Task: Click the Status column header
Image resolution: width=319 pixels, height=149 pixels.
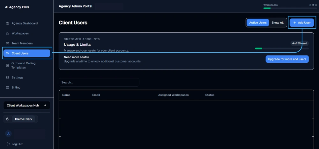Action: pyautogui.click(x=210, y=95)
